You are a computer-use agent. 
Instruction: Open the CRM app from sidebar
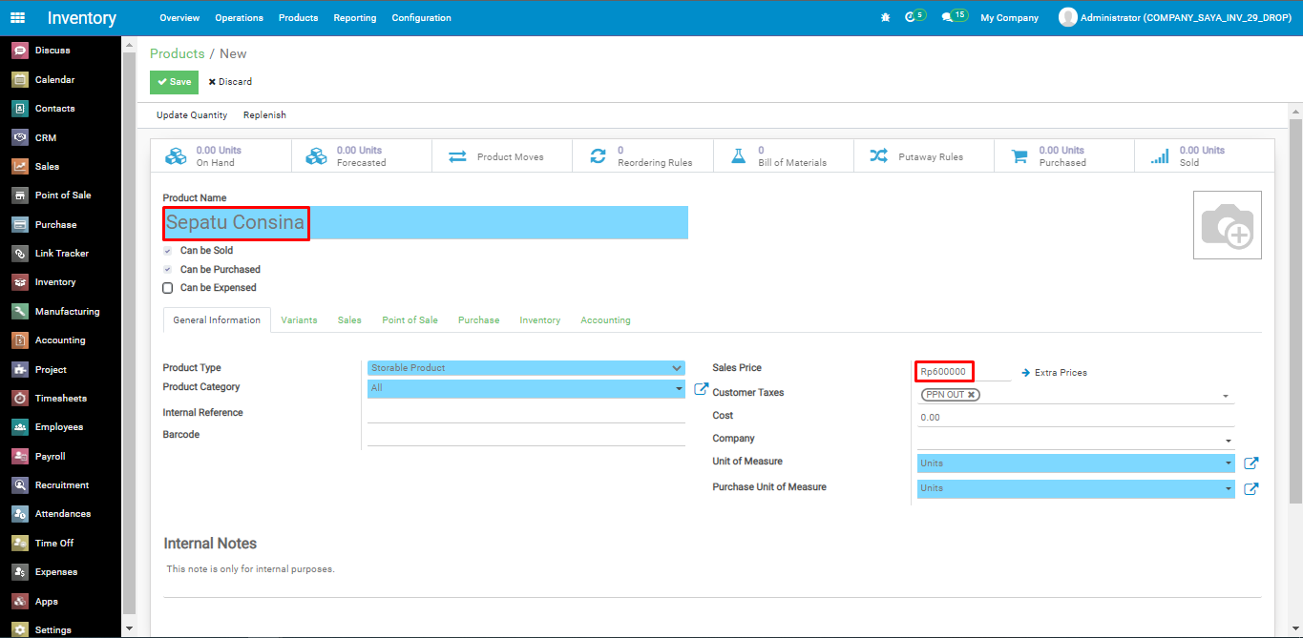(46, 137)
